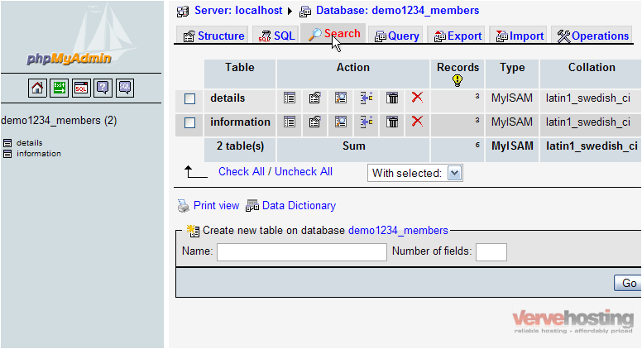Open the Import tab

[x=519, y=36]
